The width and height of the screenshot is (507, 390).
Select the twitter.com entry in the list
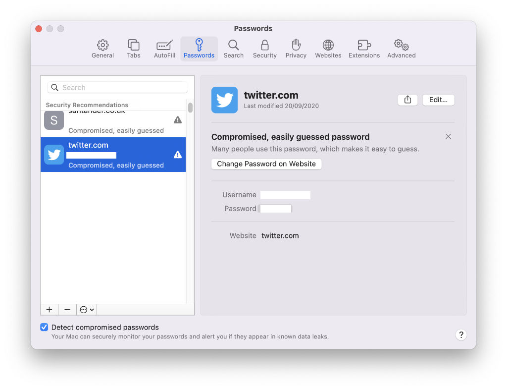pos(113,155)
